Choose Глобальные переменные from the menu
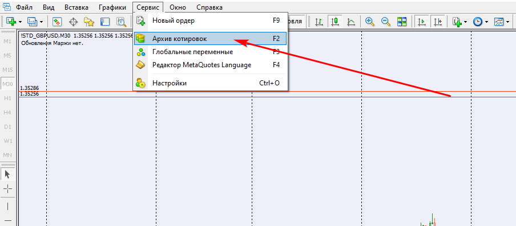Image resolution: width=516 pixels, height=226 pixels. [x=211, y=52]
